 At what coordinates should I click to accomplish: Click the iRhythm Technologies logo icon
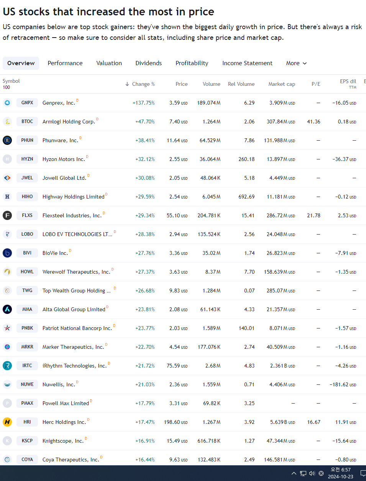click(7, 366)
